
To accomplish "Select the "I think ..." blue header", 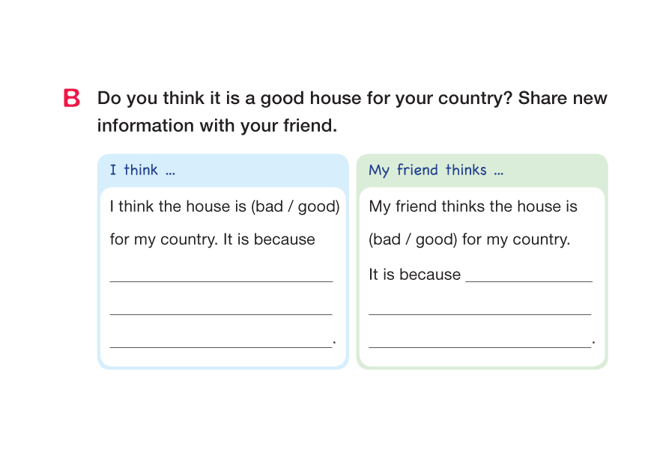I will point(142,171).
